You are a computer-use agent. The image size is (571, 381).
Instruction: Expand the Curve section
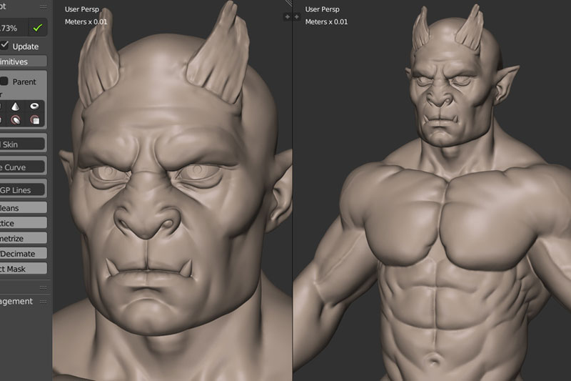[22, 167]
